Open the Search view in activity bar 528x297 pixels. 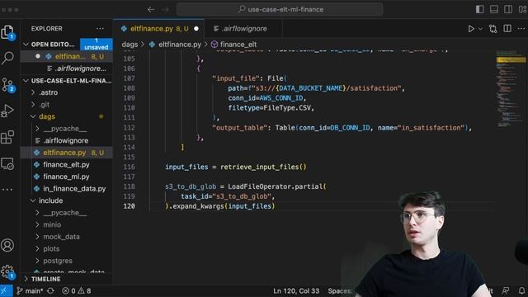[x=7, y=58]
